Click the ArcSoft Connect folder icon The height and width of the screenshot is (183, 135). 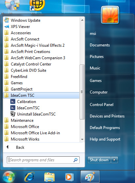coord(7,39)
